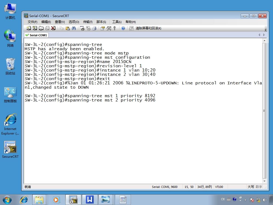This screenshot has height=205, width=273.
Task: Click the blue Help question icon
Action: click(123, 28)
